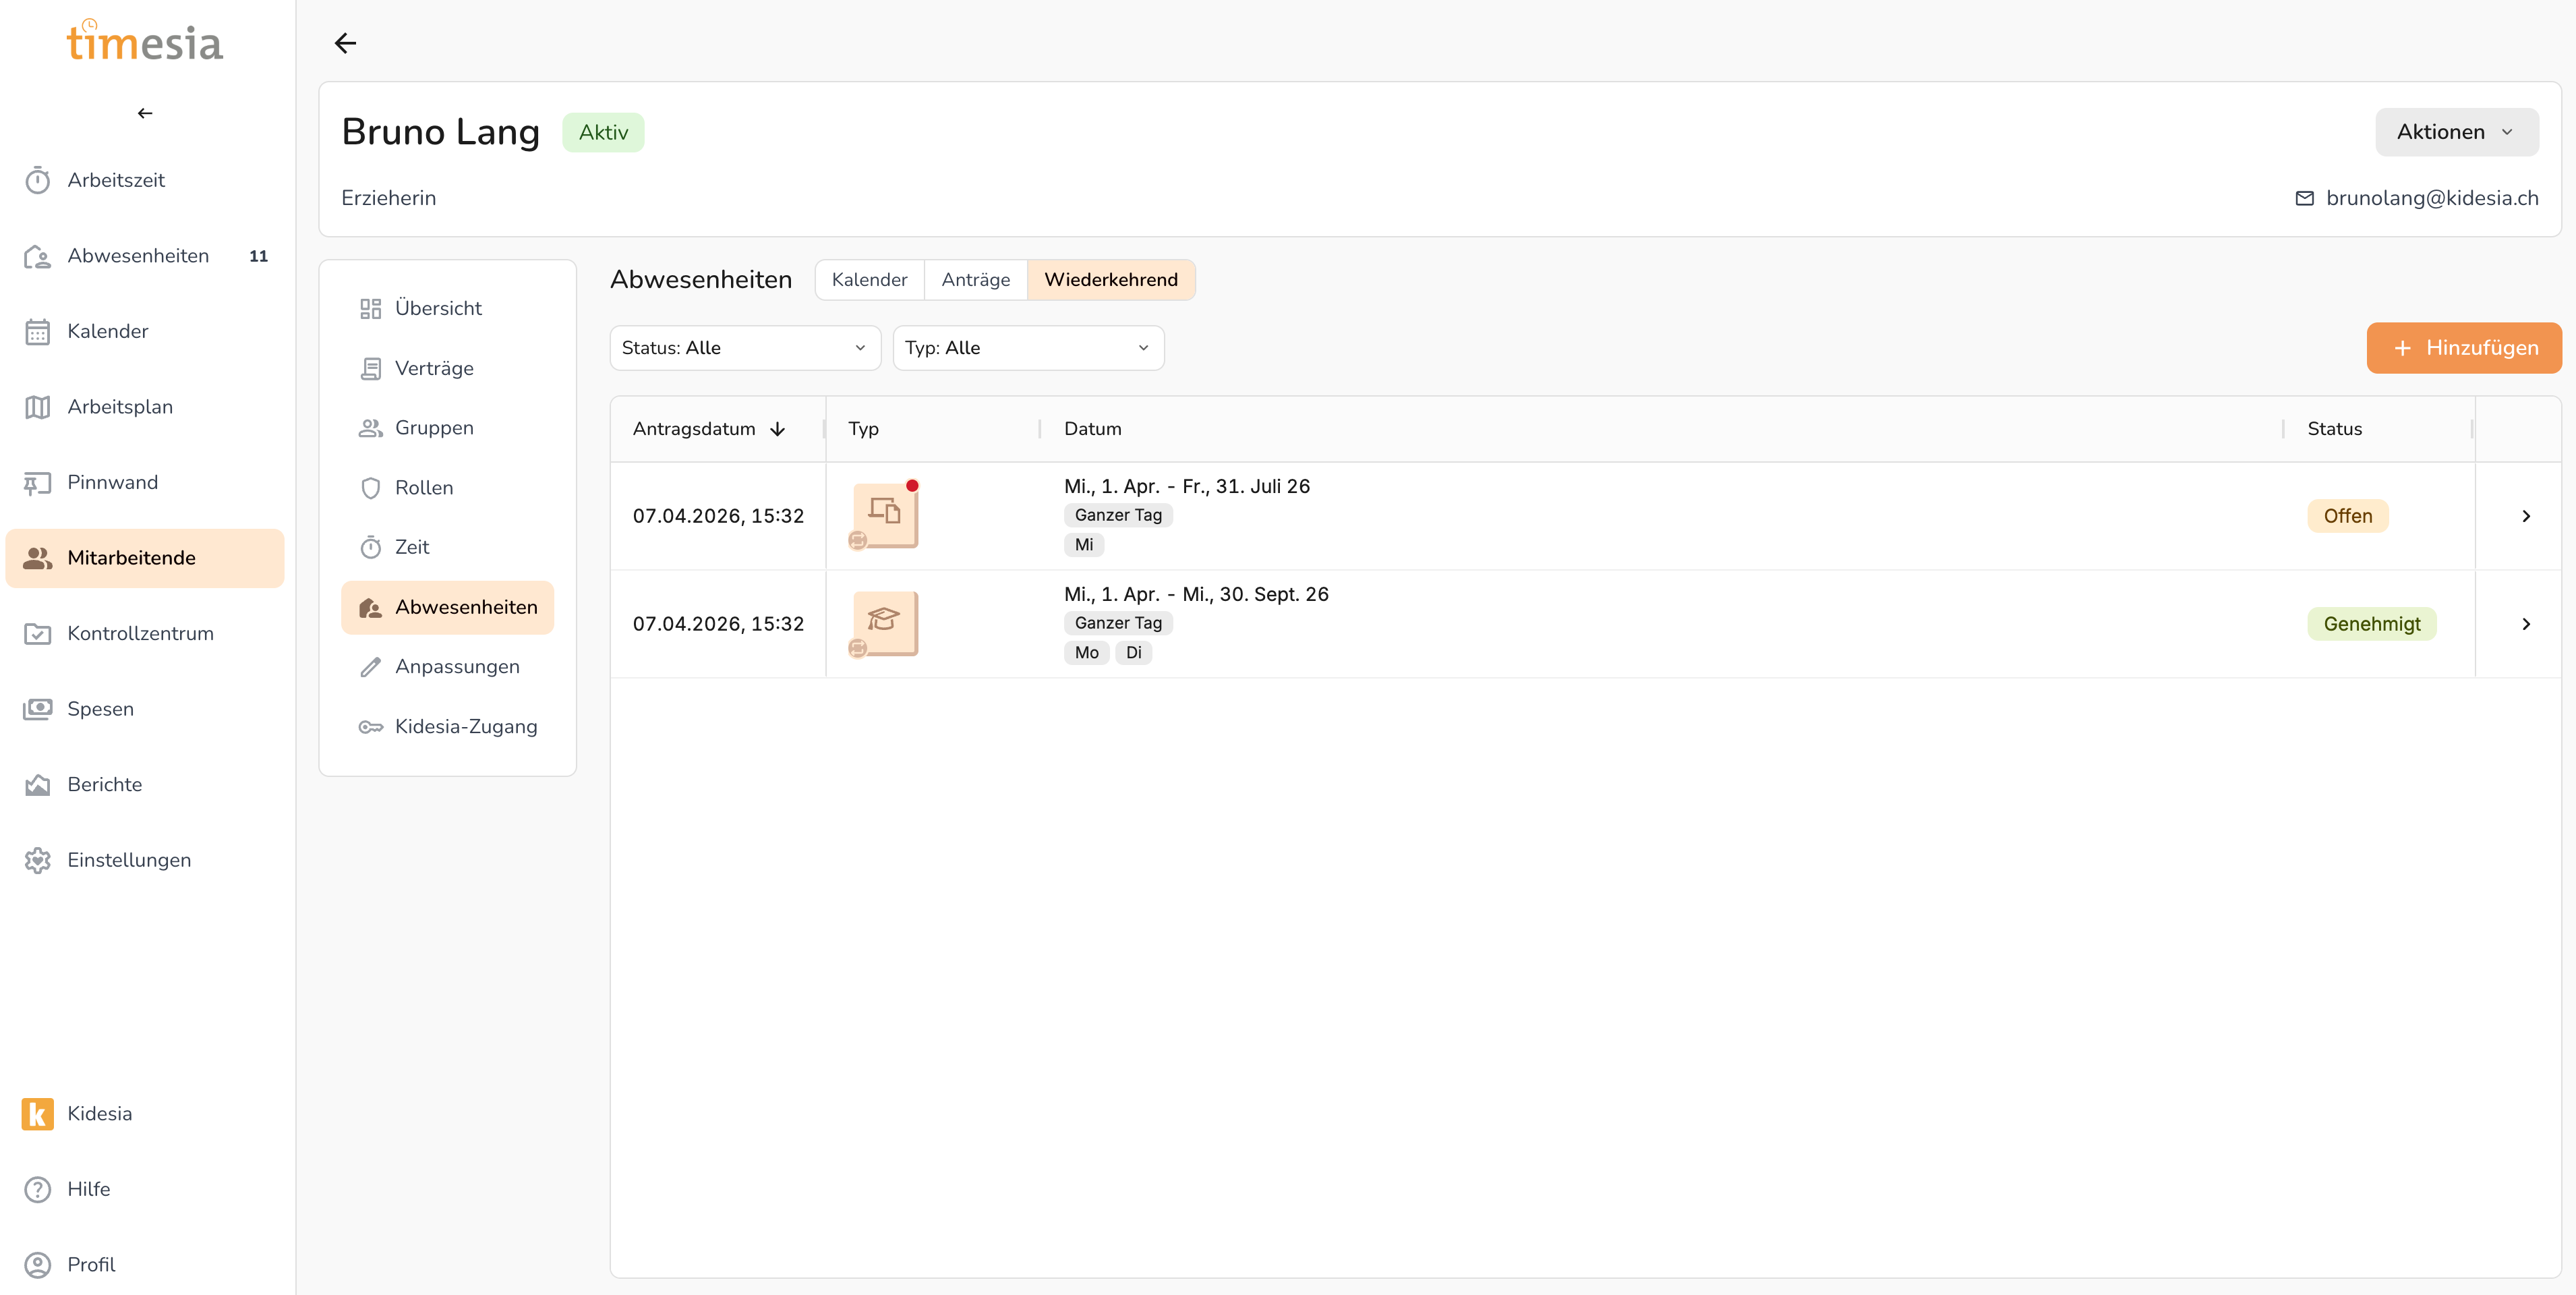Go to Spesen section

click(100, 709)
